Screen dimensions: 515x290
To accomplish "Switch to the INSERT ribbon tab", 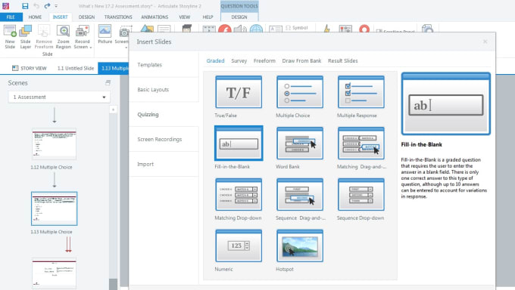I will (x=60, y=17).
